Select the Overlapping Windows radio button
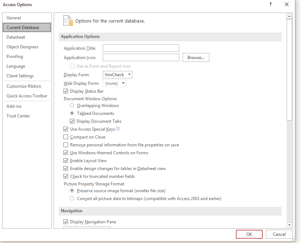The width and height of the screenshot is (301, 243). pos(72,105)
